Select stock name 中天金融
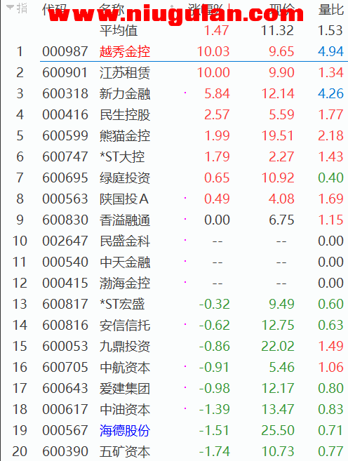The width and height of the screenshot is (348, 461). [x=125, y=262]
